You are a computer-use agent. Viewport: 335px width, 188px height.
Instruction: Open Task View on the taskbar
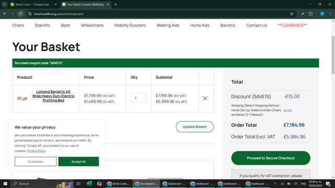point(78,183)
